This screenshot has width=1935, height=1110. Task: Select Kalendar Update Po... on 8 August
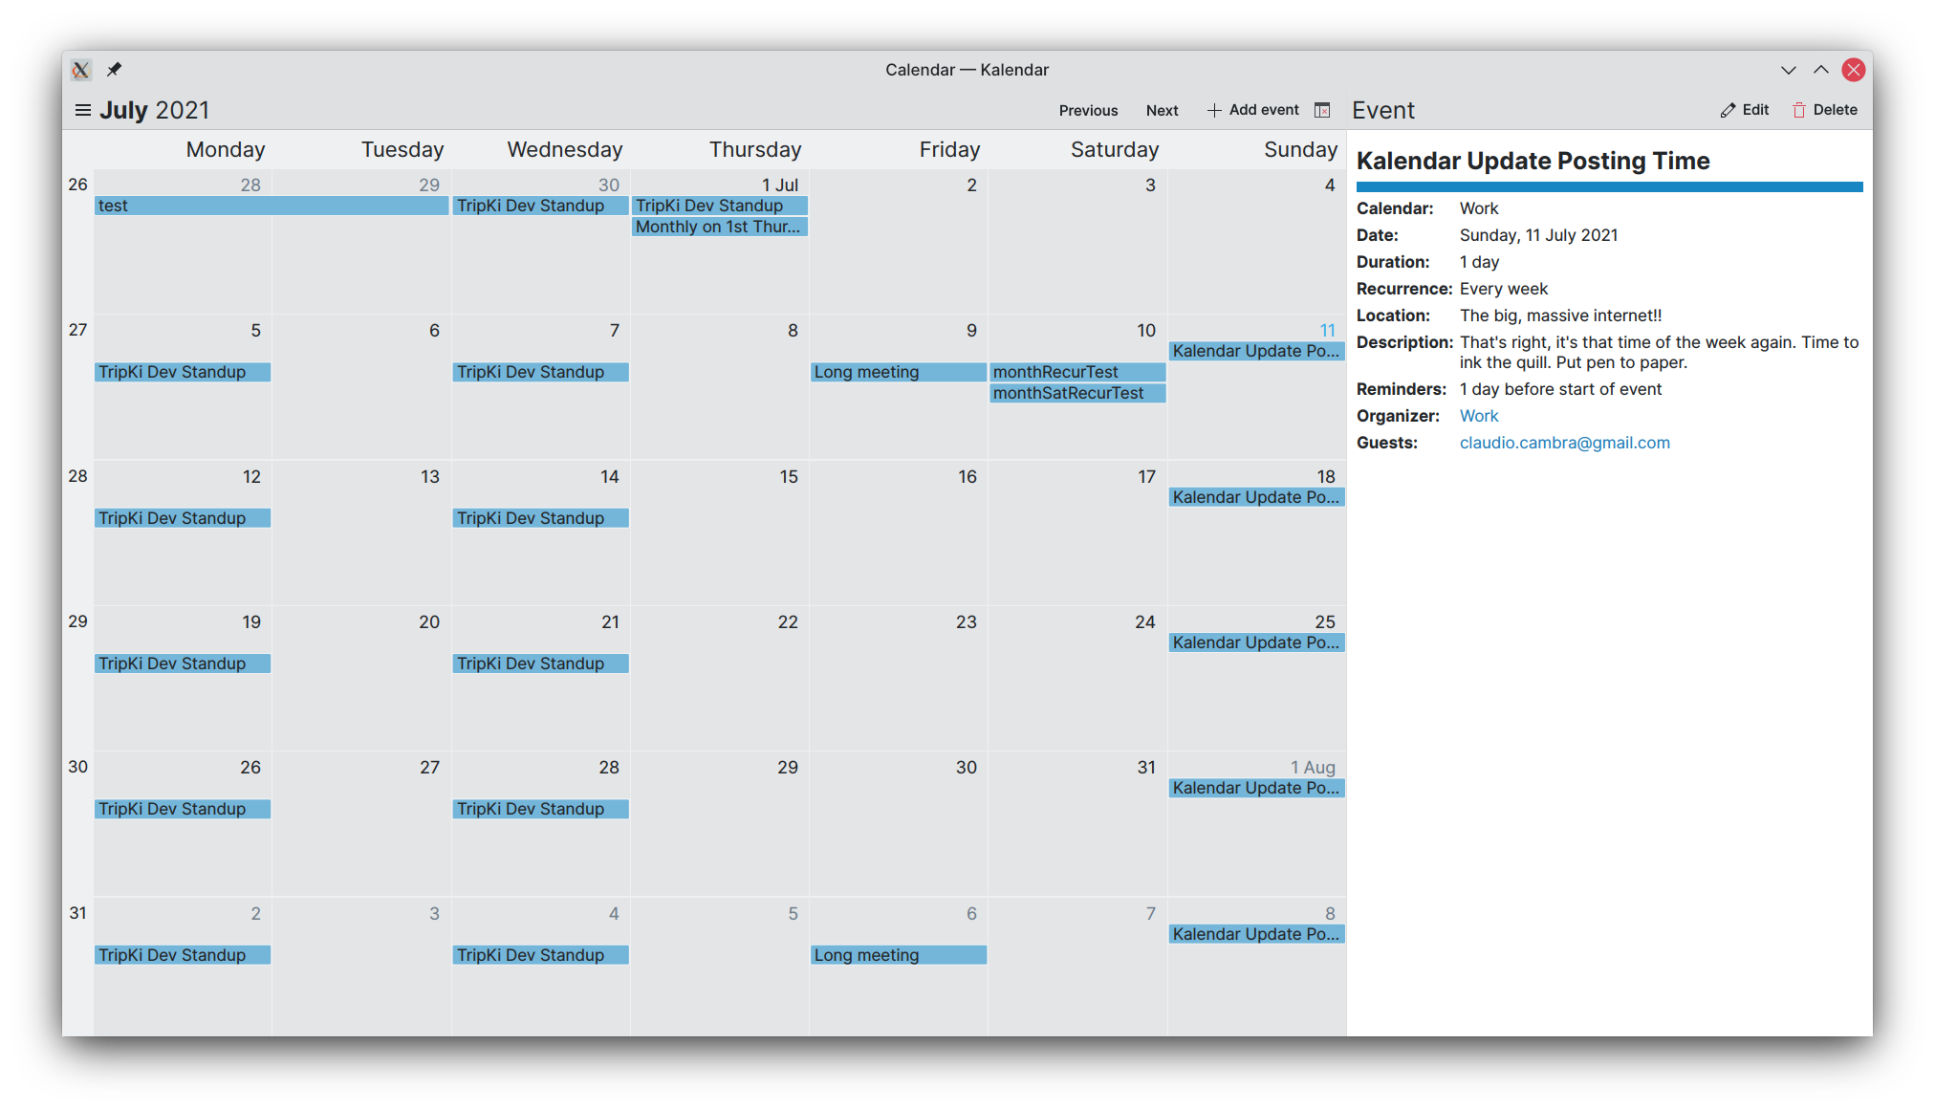coord(1256,934)
